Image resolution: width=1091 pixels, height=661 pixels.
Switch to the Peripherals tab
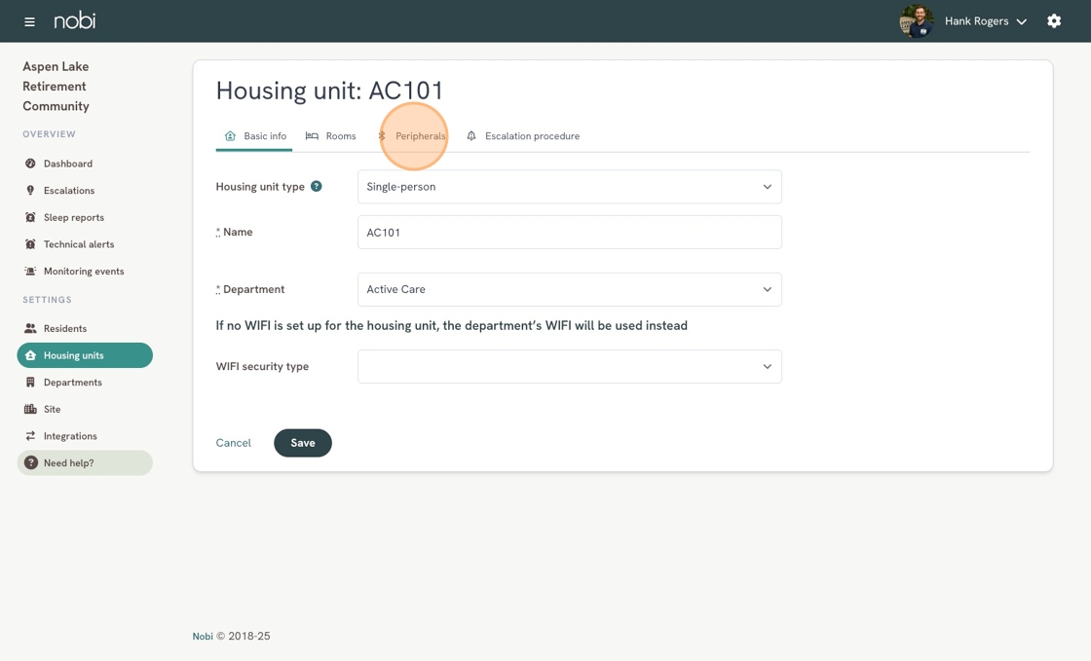(419, 136)
